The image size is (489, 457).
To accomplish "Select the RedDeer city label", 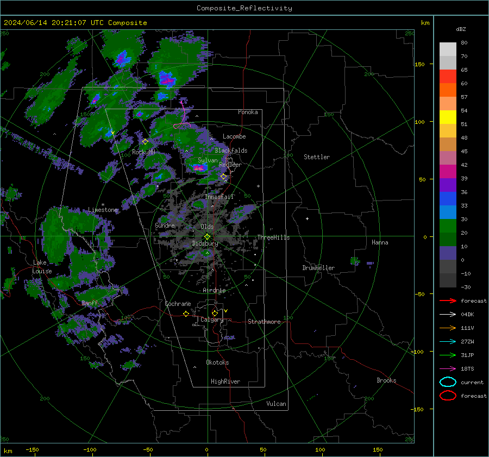I will tap(230, 165).
